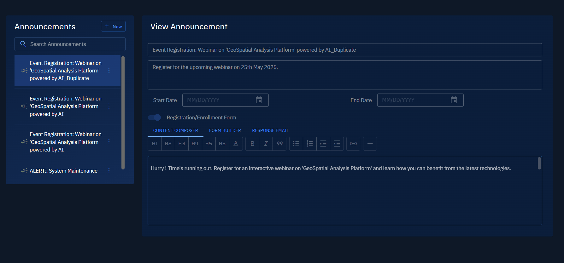This screenshot has width=564, height=263.
Task: Click the Start Date input field
Action: click(226, 100)
